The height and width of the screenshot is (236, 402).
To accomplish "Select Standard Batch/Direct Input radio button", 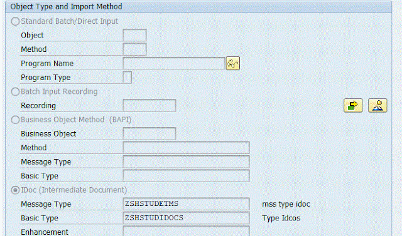I will pos(15,21).
